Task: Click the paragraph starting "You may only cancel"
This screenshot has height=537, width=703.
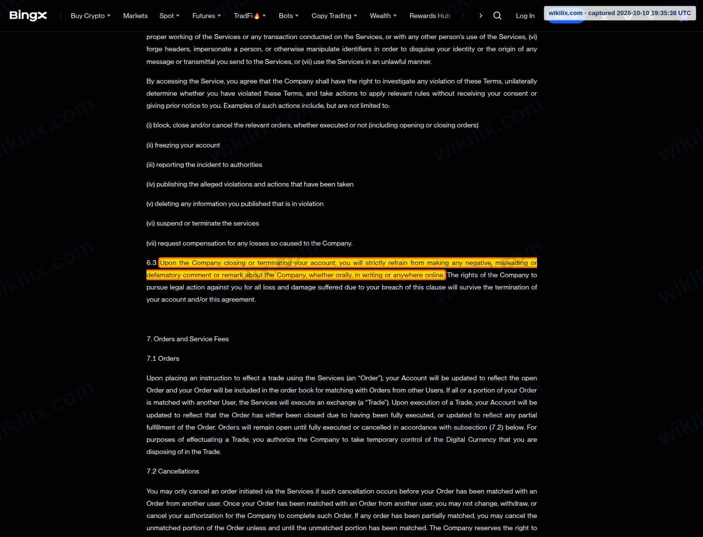Action: click(x=342, y=510)
